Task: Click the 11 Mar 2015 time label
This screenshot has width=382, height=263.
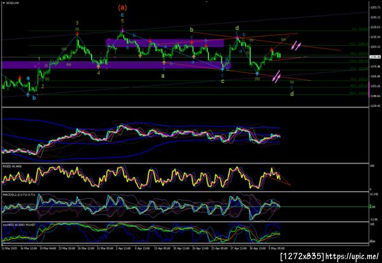Action: click(x=10, y=248)
